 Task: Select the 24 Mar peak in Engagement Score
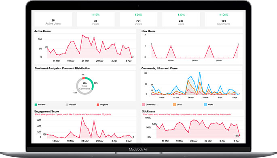pos(82,118)
